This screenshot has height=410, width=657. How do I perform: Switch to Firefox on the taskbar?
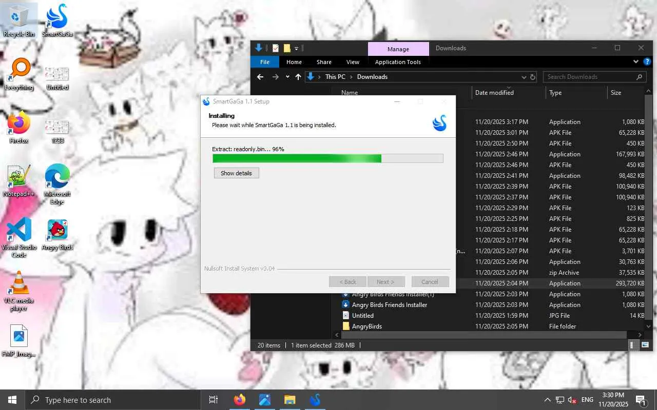(x=240, y=400)
